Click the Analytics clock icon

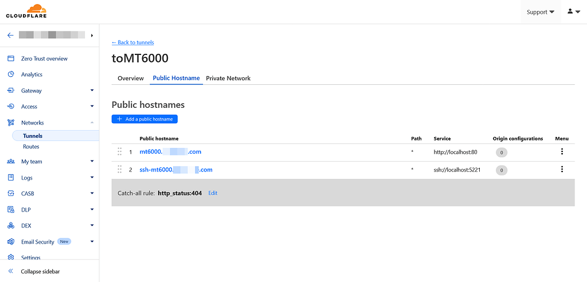[10, 75]
